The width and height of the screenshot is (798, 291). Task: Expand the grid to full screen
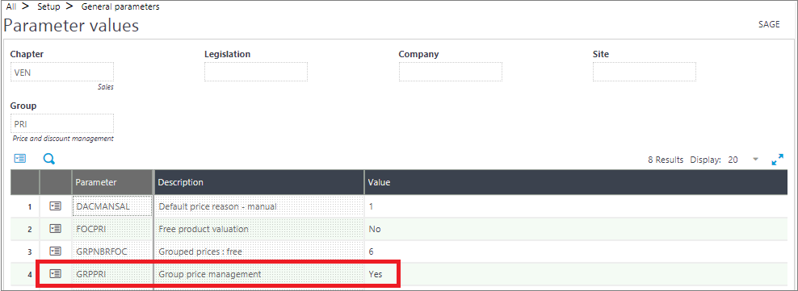click(x=777, y=160)
